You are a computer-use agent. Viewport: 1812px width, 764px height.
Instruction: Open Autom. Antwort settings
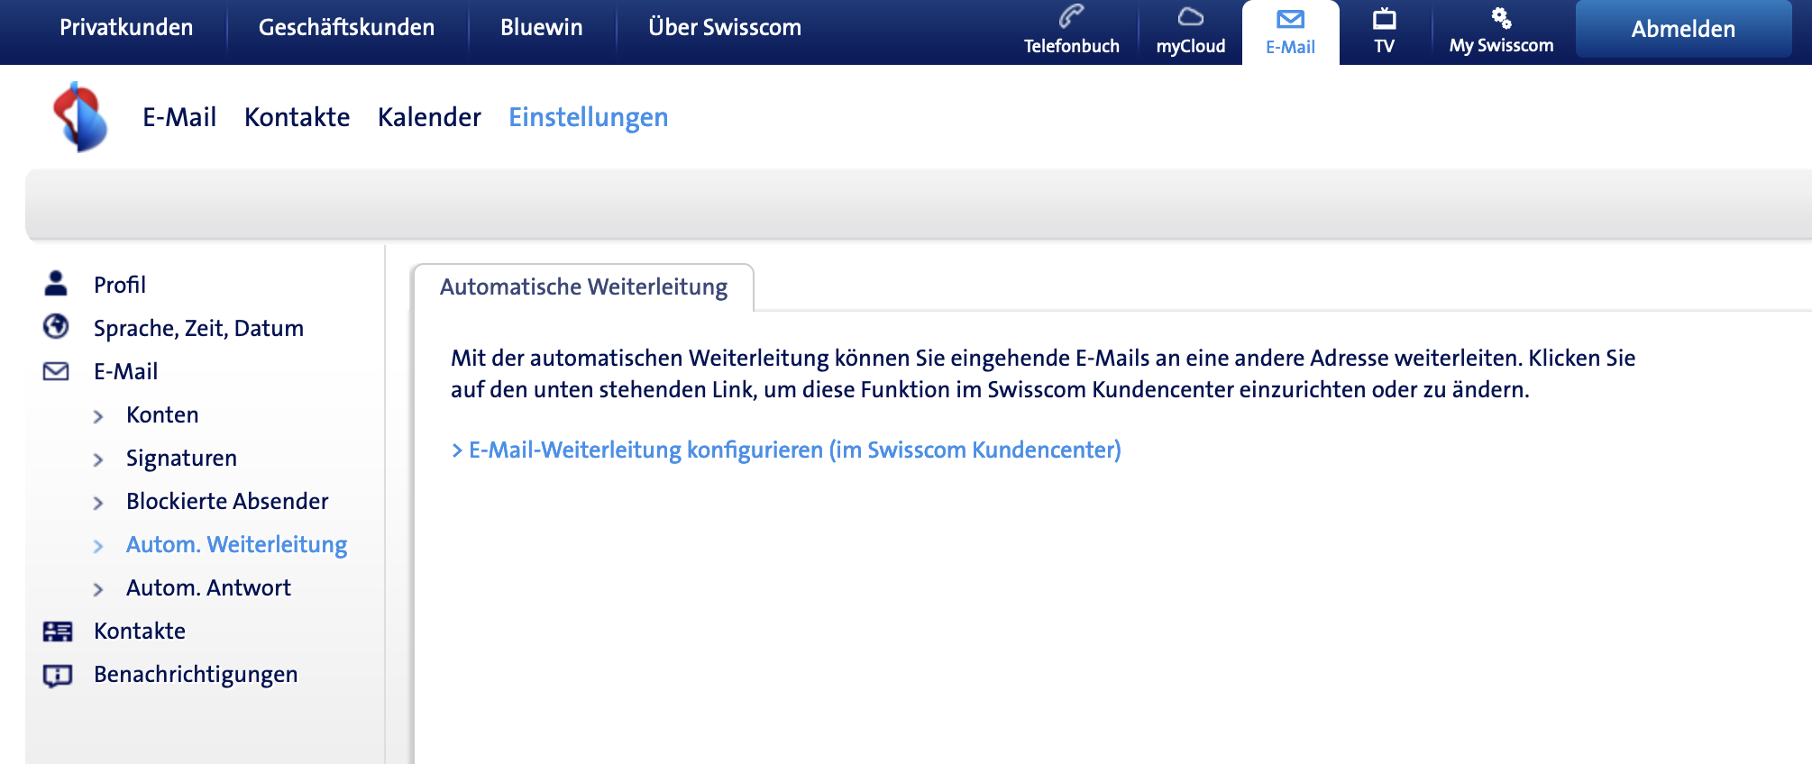pyautogui.click(x=208, y=588)
